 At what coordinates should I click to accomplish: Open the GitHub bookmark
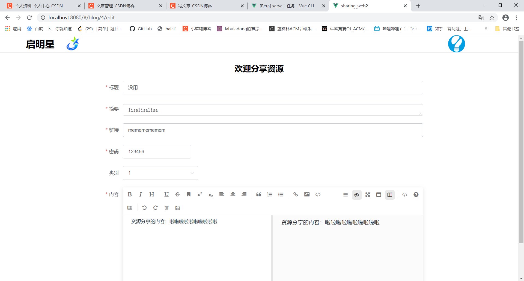point(141,29)
